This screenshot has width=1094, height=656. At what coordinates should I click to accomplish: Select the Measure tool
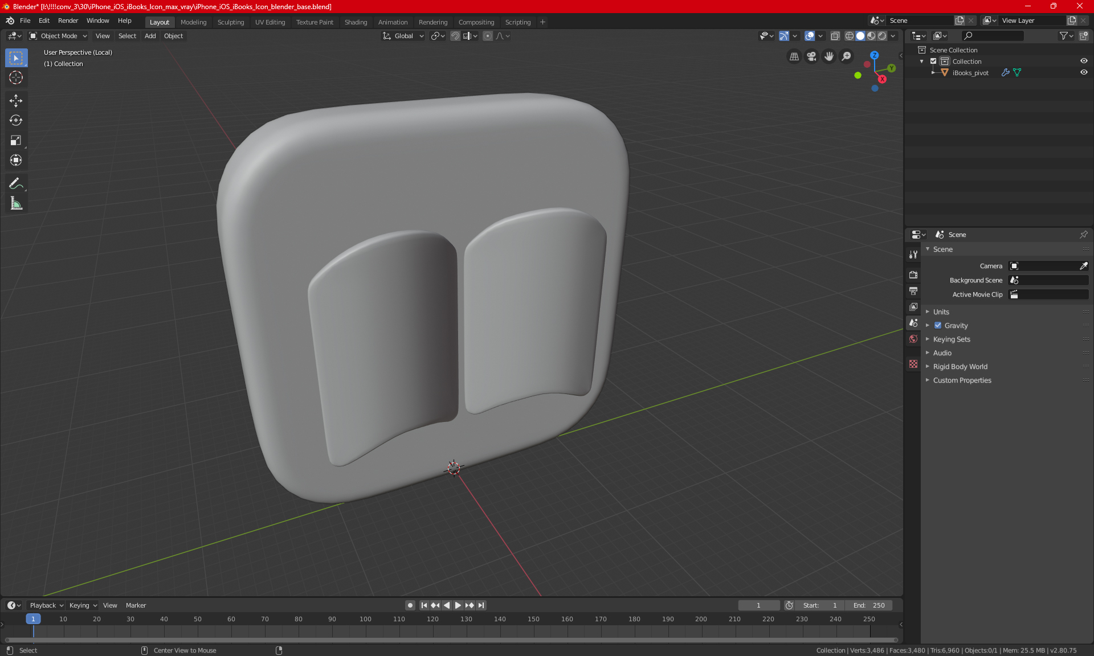pyautogui.click(x=16, y=203)
